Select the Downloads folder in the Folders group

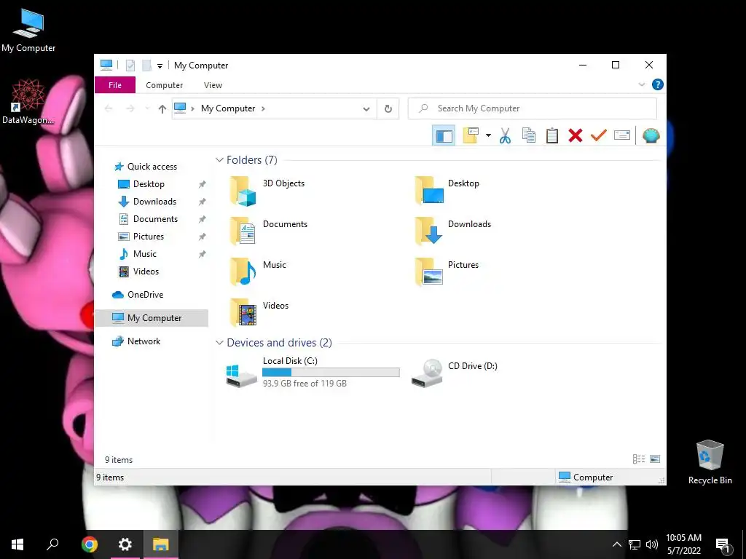(x=453, y=231)
